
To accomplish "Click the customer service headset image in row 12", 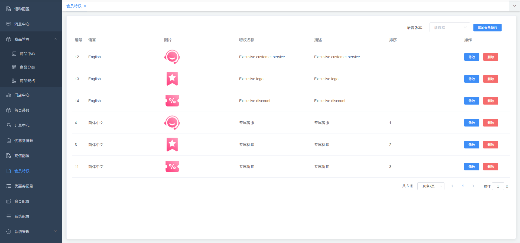I will point(172,57).
